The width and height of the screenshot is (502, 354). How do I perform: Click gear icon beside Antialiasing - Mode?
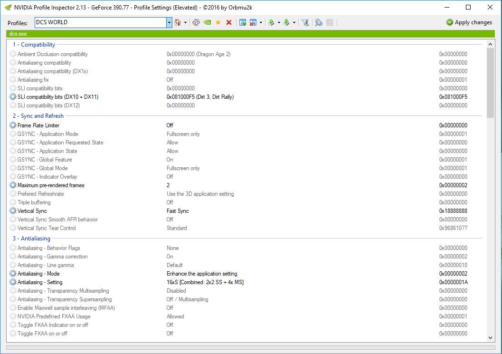(13, 274)
